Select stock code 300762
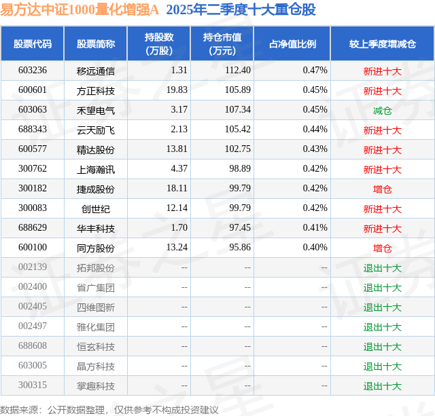The height and width of the screenshot is (416, 435). (33, 169)
